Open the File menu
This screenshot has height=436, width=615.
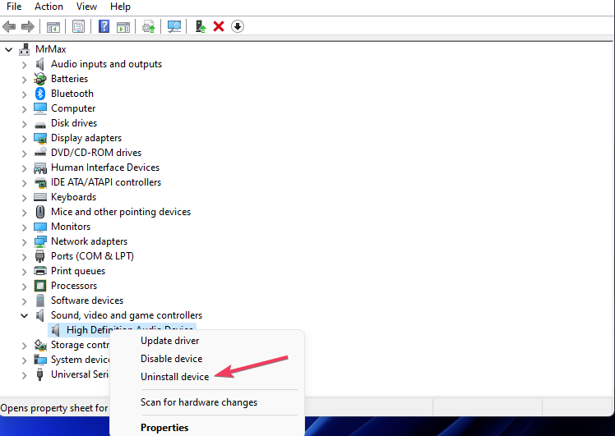pos(14,7)
